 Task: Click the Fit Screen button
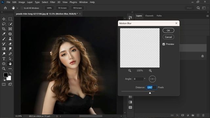pos(62,8)
